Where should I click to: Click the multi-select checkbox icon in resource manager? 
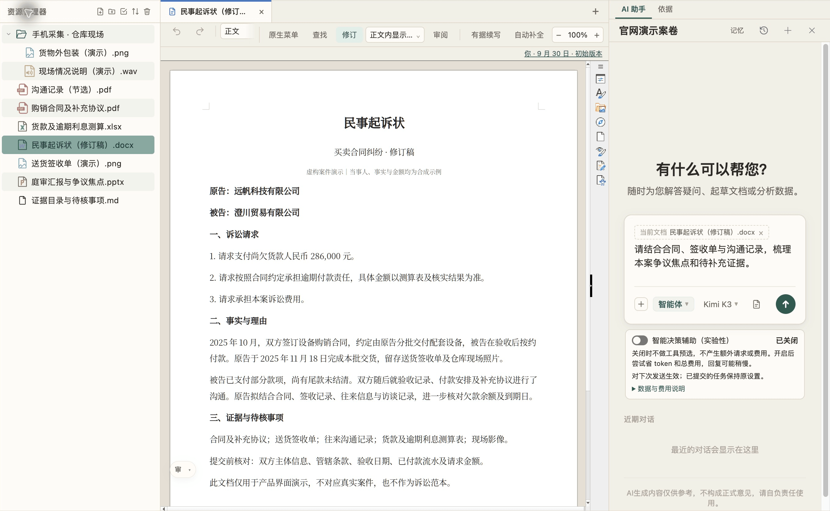(123, 11)
